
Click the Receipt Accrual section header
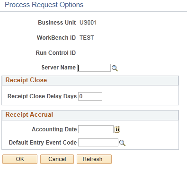[x=90, y=115]
